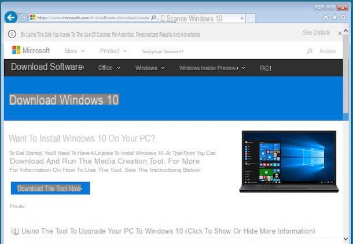Open a new blank tab
The image size is (353, 244).
pos(251,19)
